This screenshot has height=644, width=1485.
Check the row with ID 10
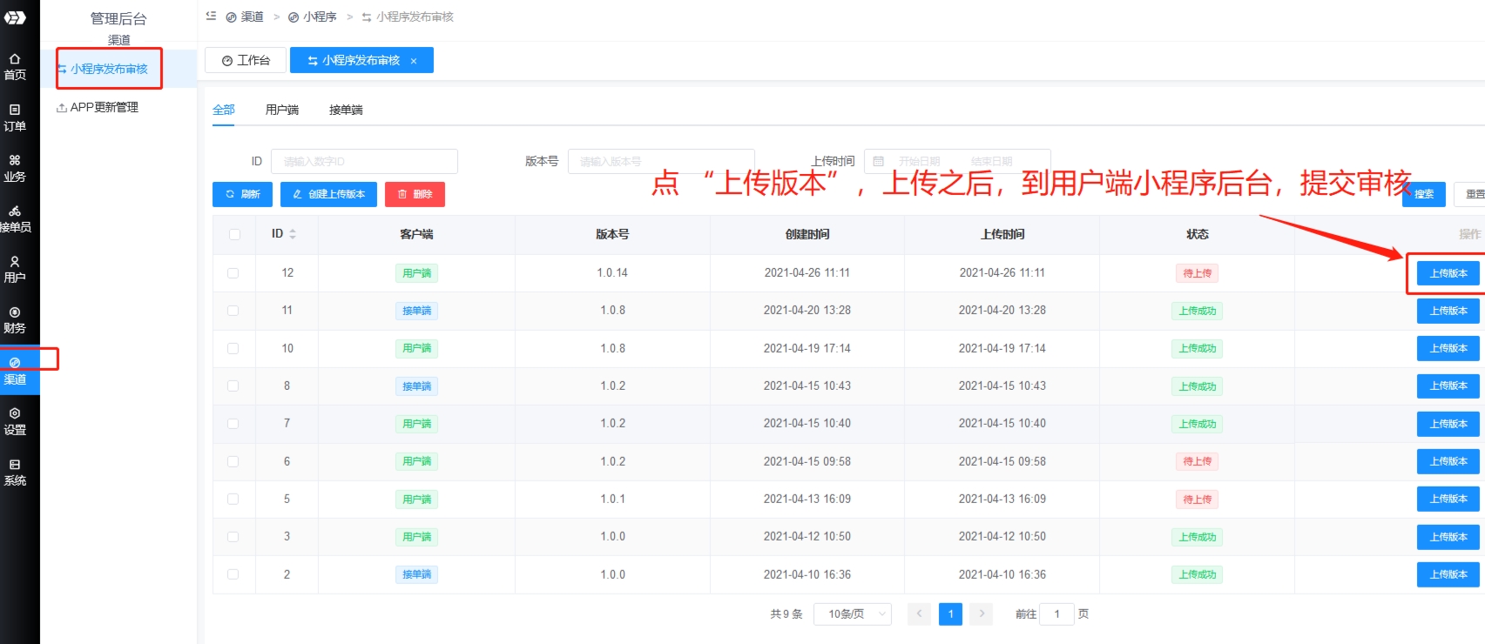click(x=233, y=349)
